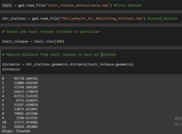Click the distances assignment code line
This screenshot has height=134, width=182.
click(x=68, y=64)
